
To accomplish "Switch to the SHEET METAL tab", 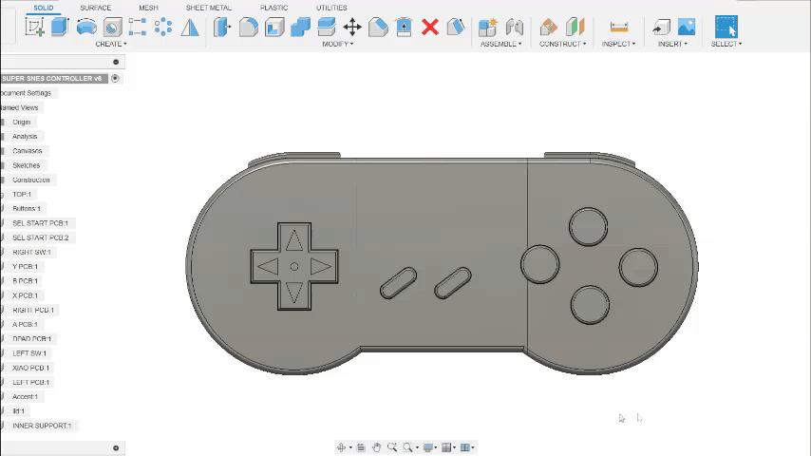I will coord(208,8).
